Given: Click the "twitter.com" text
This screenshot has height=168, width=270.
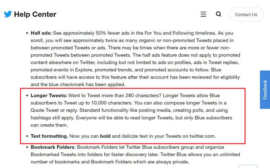Looking at the screenshot, I should coord(202,136).
